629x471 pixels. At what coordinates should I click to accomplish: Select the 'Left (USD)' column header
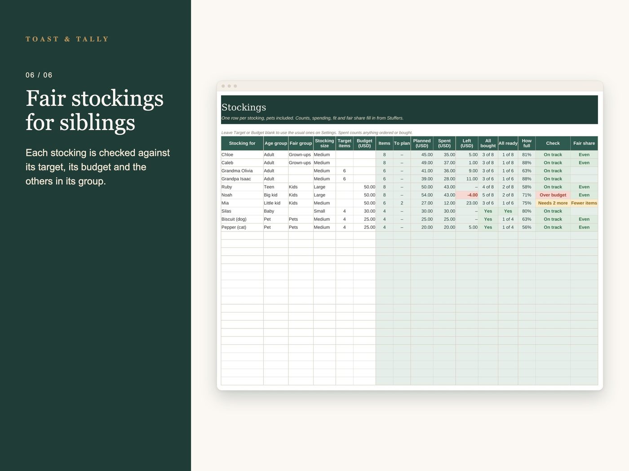[467, 144]
